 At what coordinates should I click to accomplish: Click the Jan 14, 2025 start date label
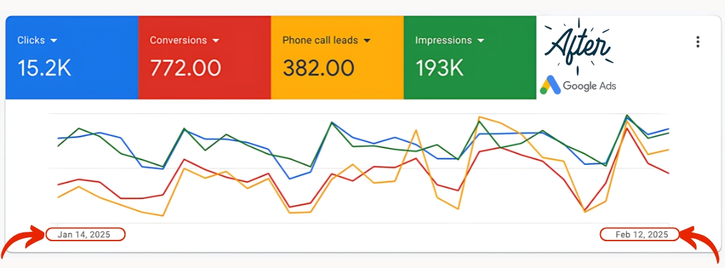[x=86, y=234]
